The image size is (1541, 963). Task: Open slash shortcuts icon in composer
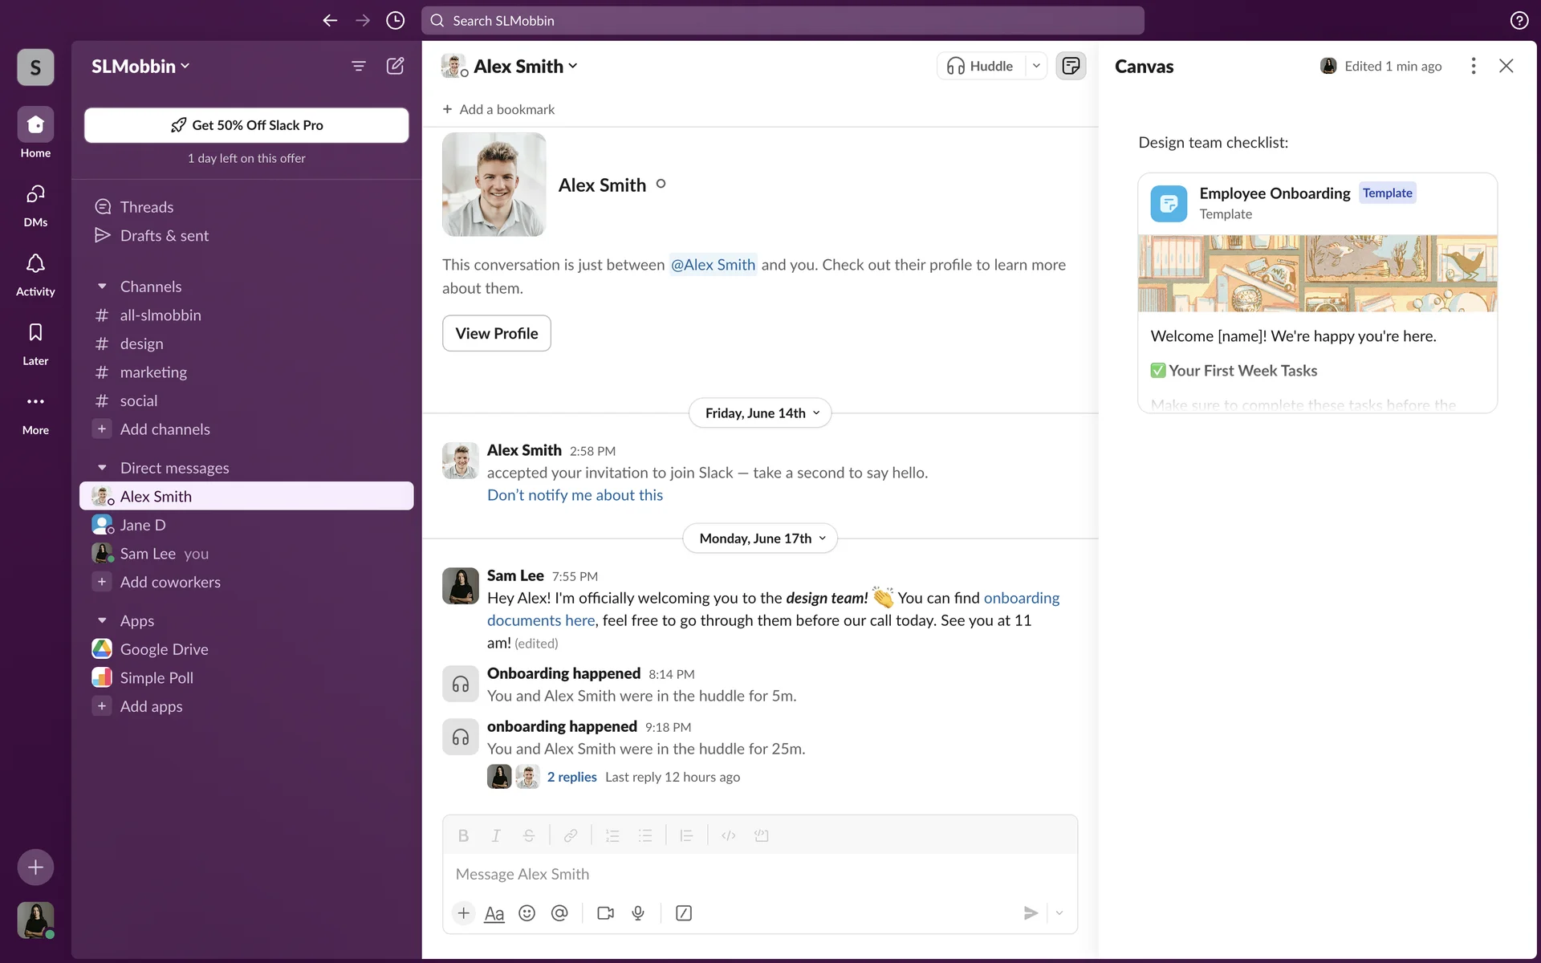pos(684,913)
